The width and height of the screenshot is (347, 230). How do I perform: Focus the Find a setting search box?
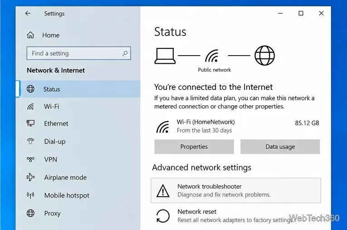[78, 53]
